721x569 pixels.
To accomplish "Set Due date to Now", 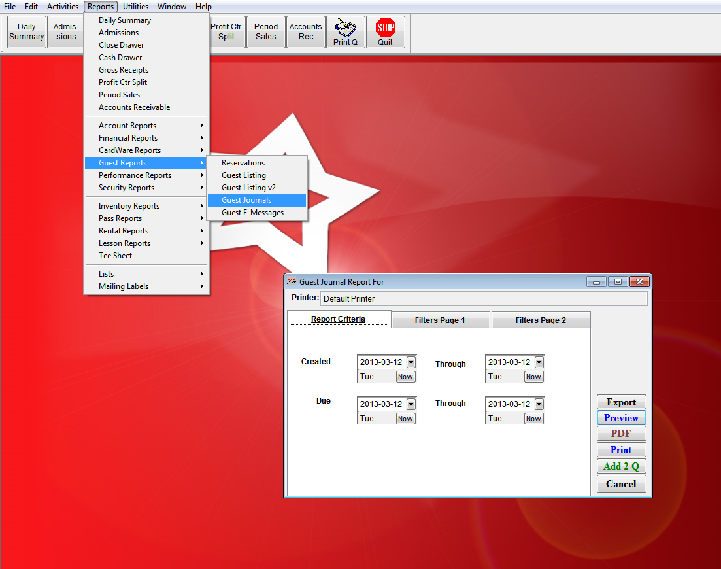I will tap(405, 419).
